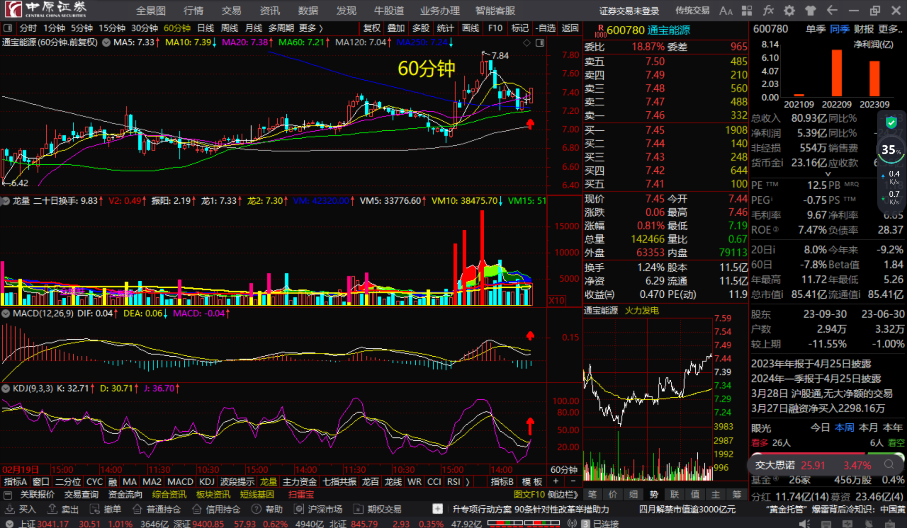907x528 pixels.
Task: Click the search icon in 交大思诺 bar
Action: click(889, 465)
